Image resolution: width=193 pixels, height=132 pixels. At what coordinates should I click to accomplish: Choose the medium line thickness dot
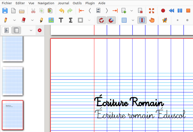[x=187, y=20]
